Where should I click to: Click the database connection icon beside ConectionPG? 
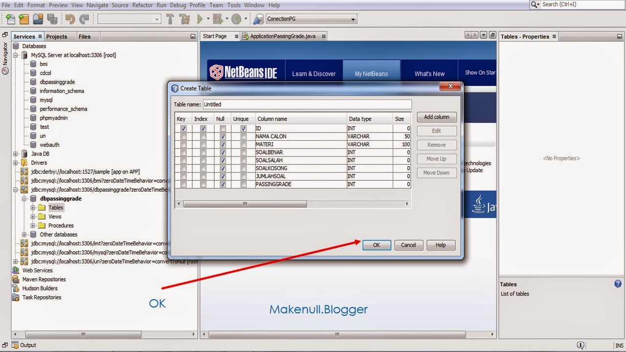(259, 19)
